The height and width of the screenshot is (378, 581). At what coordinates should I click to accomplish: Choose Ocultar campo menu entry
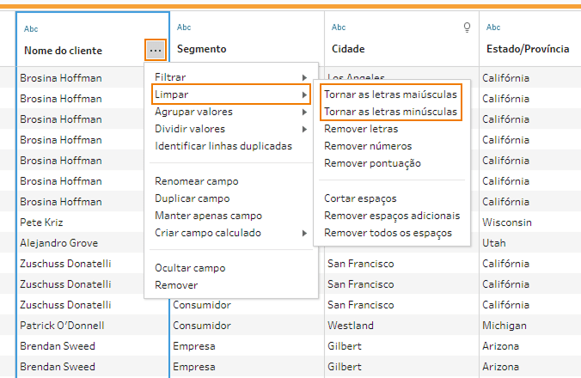190,268
